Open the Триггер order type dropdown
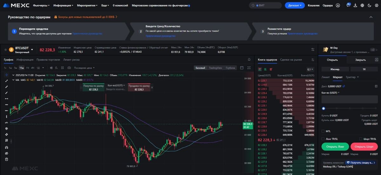The image size is (381, 175). pos(352,77)
